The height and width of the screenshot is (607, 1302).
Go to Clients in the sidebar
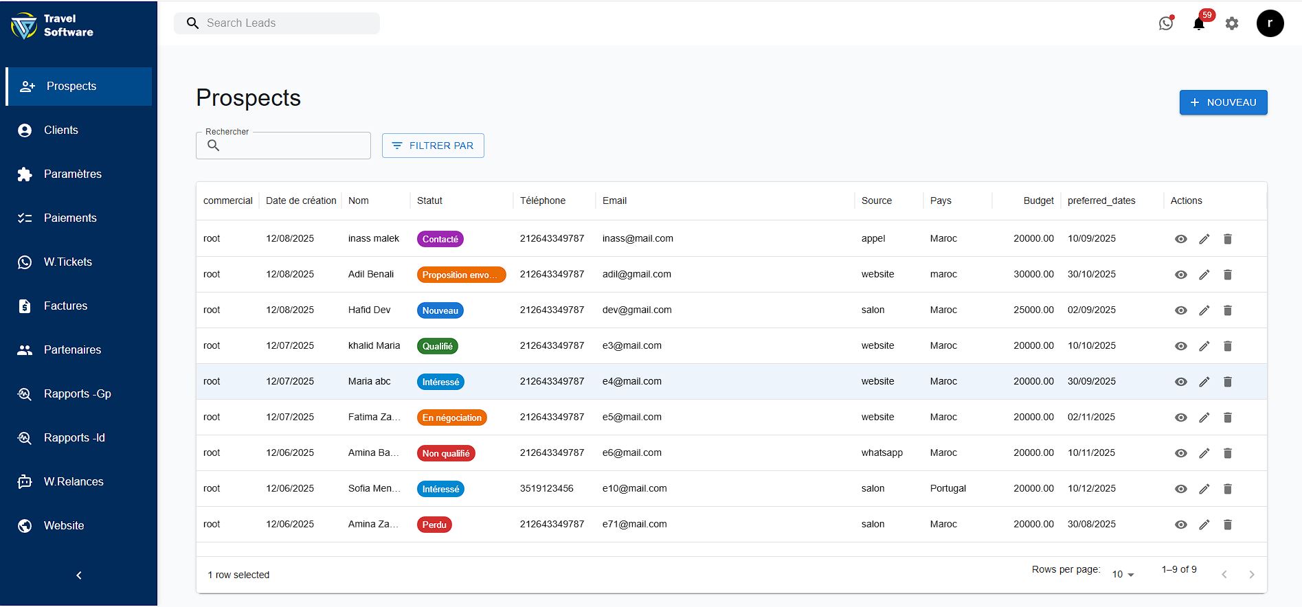coord(61,130)
